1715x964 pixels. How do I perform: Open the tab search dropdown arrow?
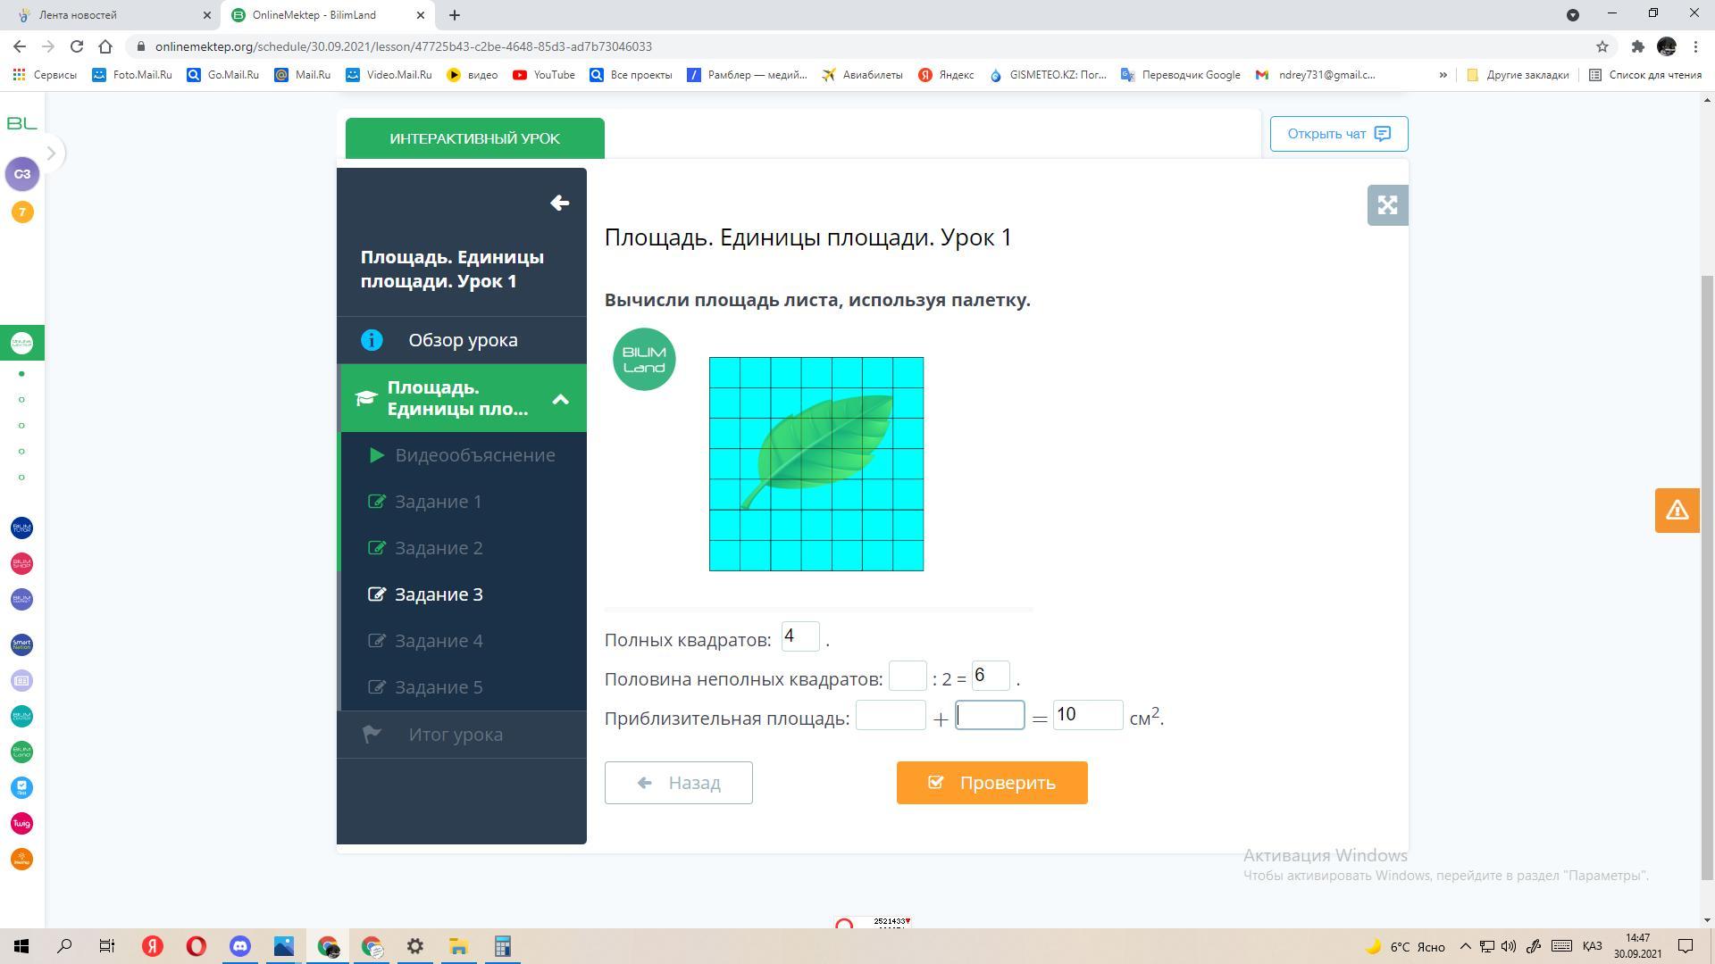[1573, 14]
